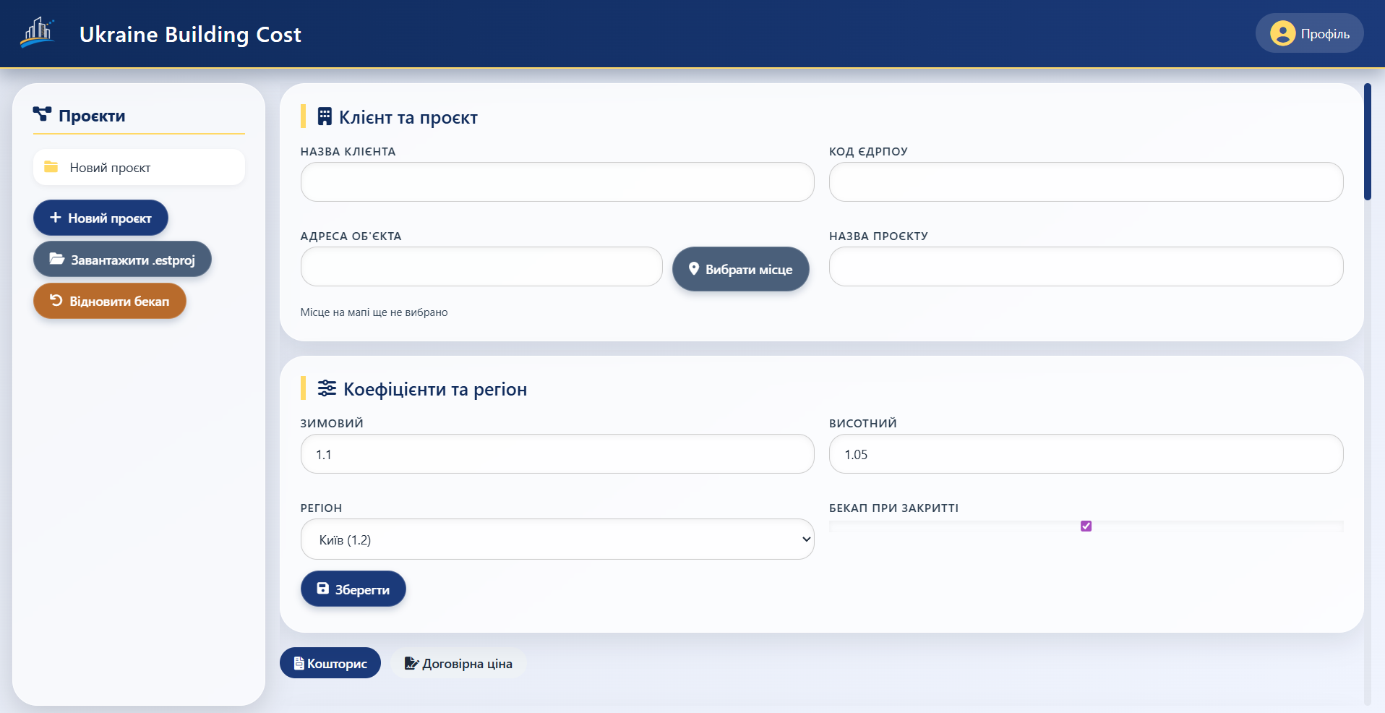Click the Зимовий coefficient field with 1.1

click(x=557, y=453)
